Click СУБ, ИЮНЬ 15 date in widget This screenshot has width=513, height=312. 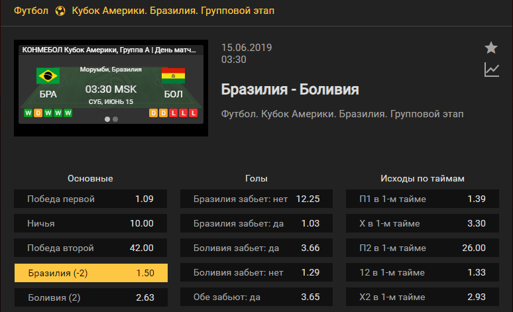[x=111, y=102]
